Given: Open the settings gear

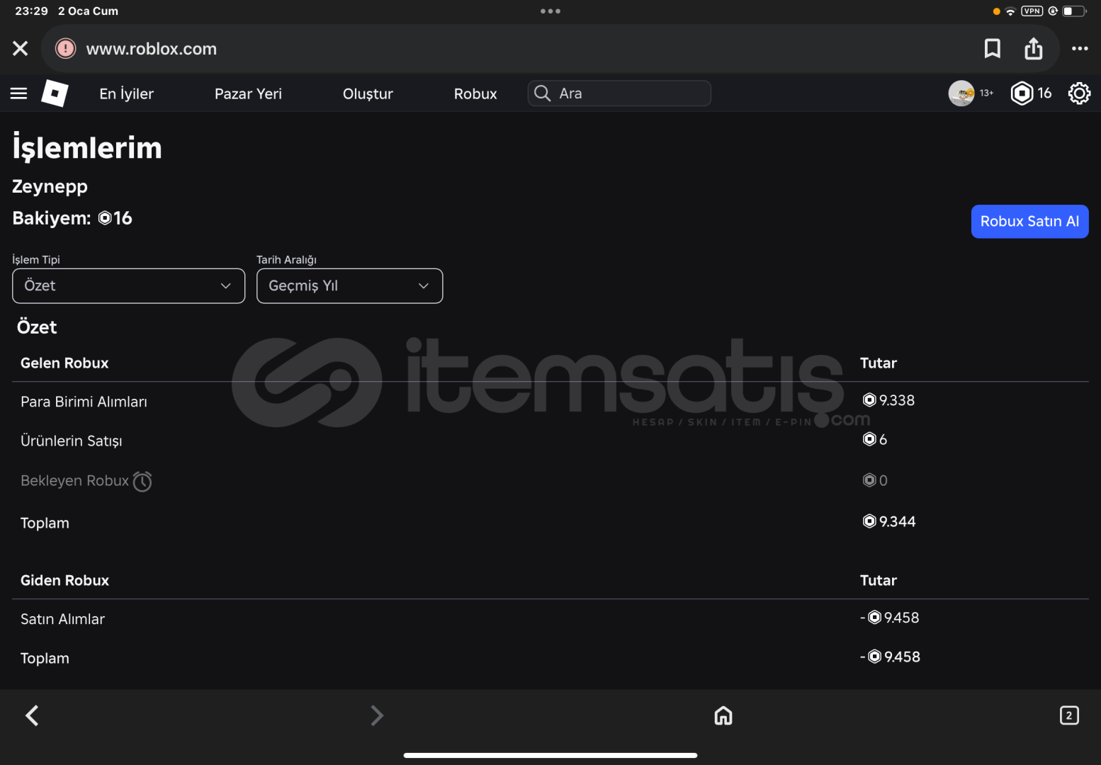Looking at the screenshot, I should coord(1079,93).
